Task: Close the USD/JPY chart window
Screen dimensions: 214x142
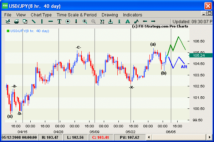Action: (x=208, y=6)
